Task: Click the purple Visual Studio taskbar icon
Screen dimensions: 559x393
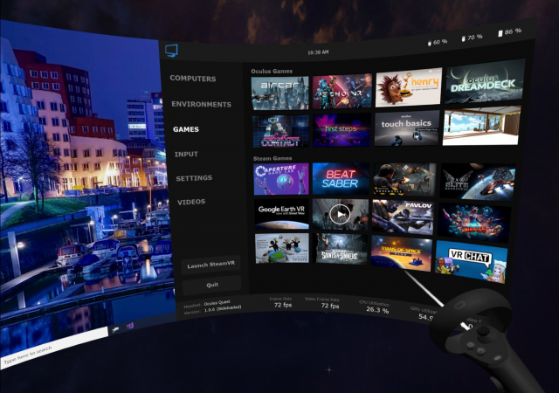Action: 130,325
